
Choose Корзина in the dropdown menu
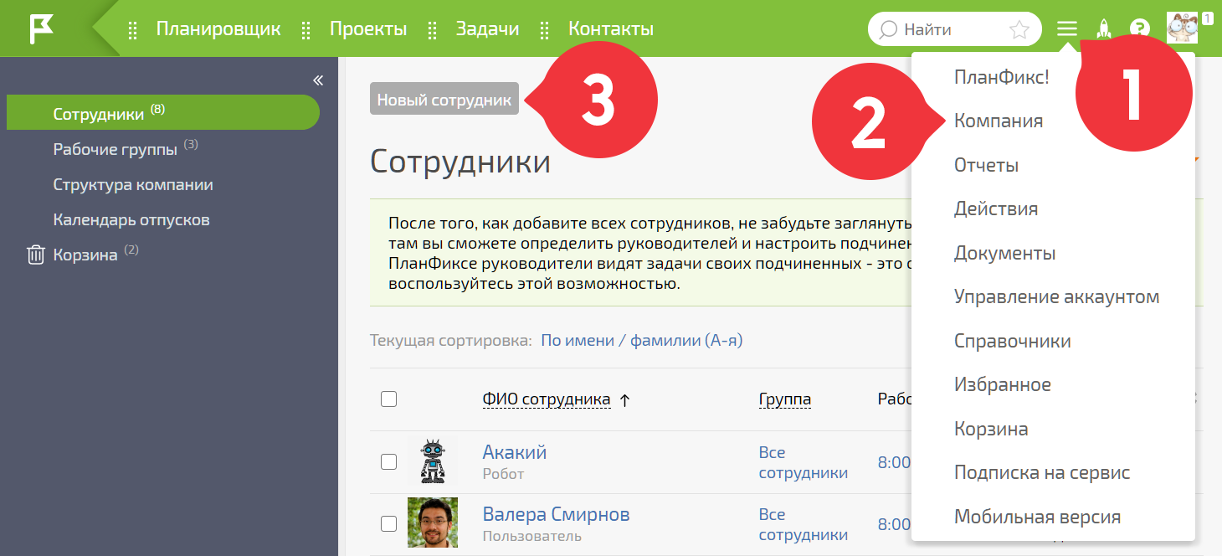[991, 429]
